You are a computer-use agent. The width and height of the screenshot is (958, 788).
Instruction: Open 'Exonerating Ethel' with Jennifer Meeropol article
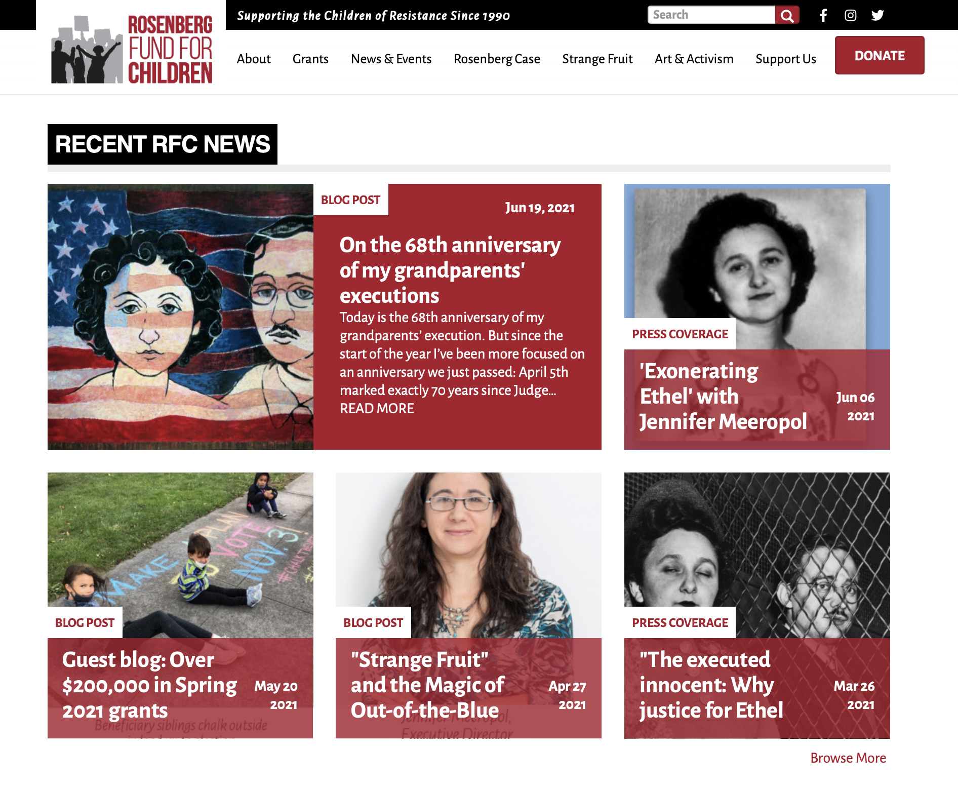[x=723, y=397]
